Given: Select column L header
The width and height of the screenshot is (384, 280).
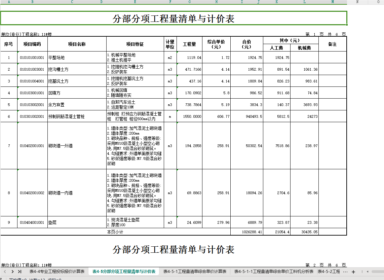Looking at the screenshot, I should click(x=304, y=2).
